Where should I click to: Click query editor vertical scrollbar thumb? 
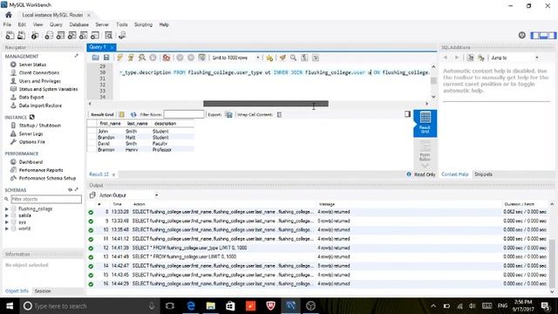[433, 81]
